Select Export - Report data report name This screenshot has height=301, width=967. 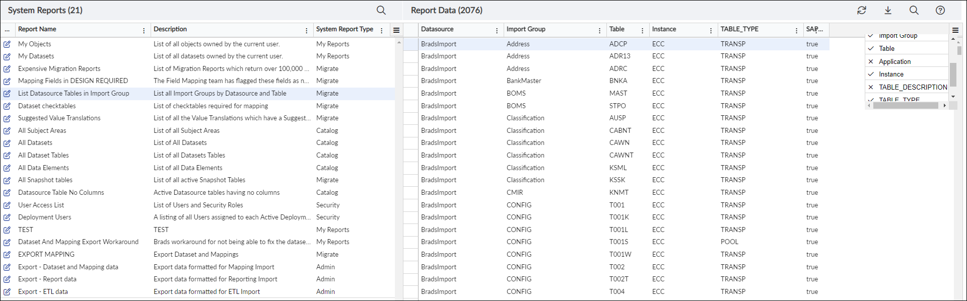[47, 279]
